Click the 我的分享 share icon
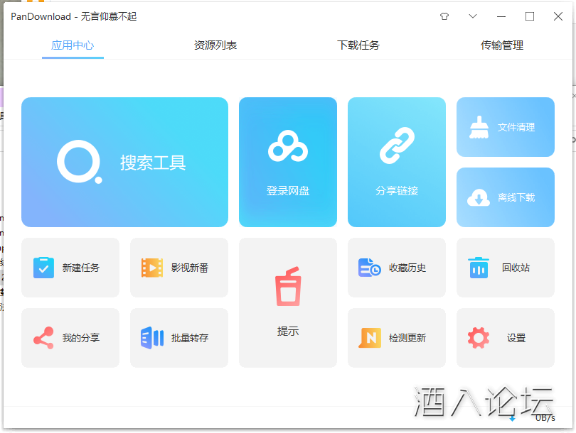Image resolution: width=576 pixels, height=433 pixels. coord(43,338)
